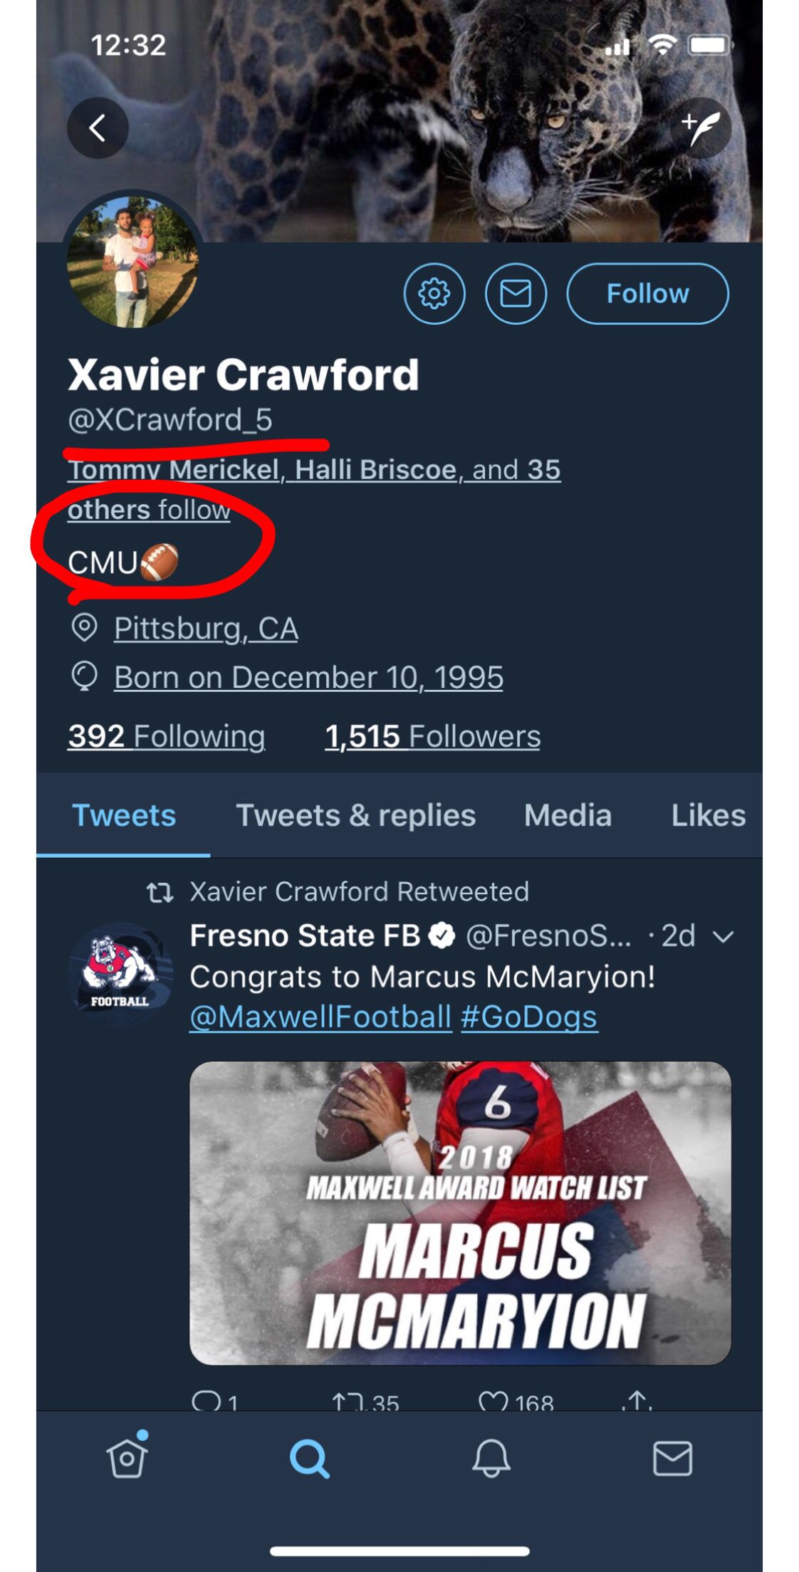Open the Search tab magnifier icon
The height and width of the screenshot is (1572, 799).
click(309, 1458)
